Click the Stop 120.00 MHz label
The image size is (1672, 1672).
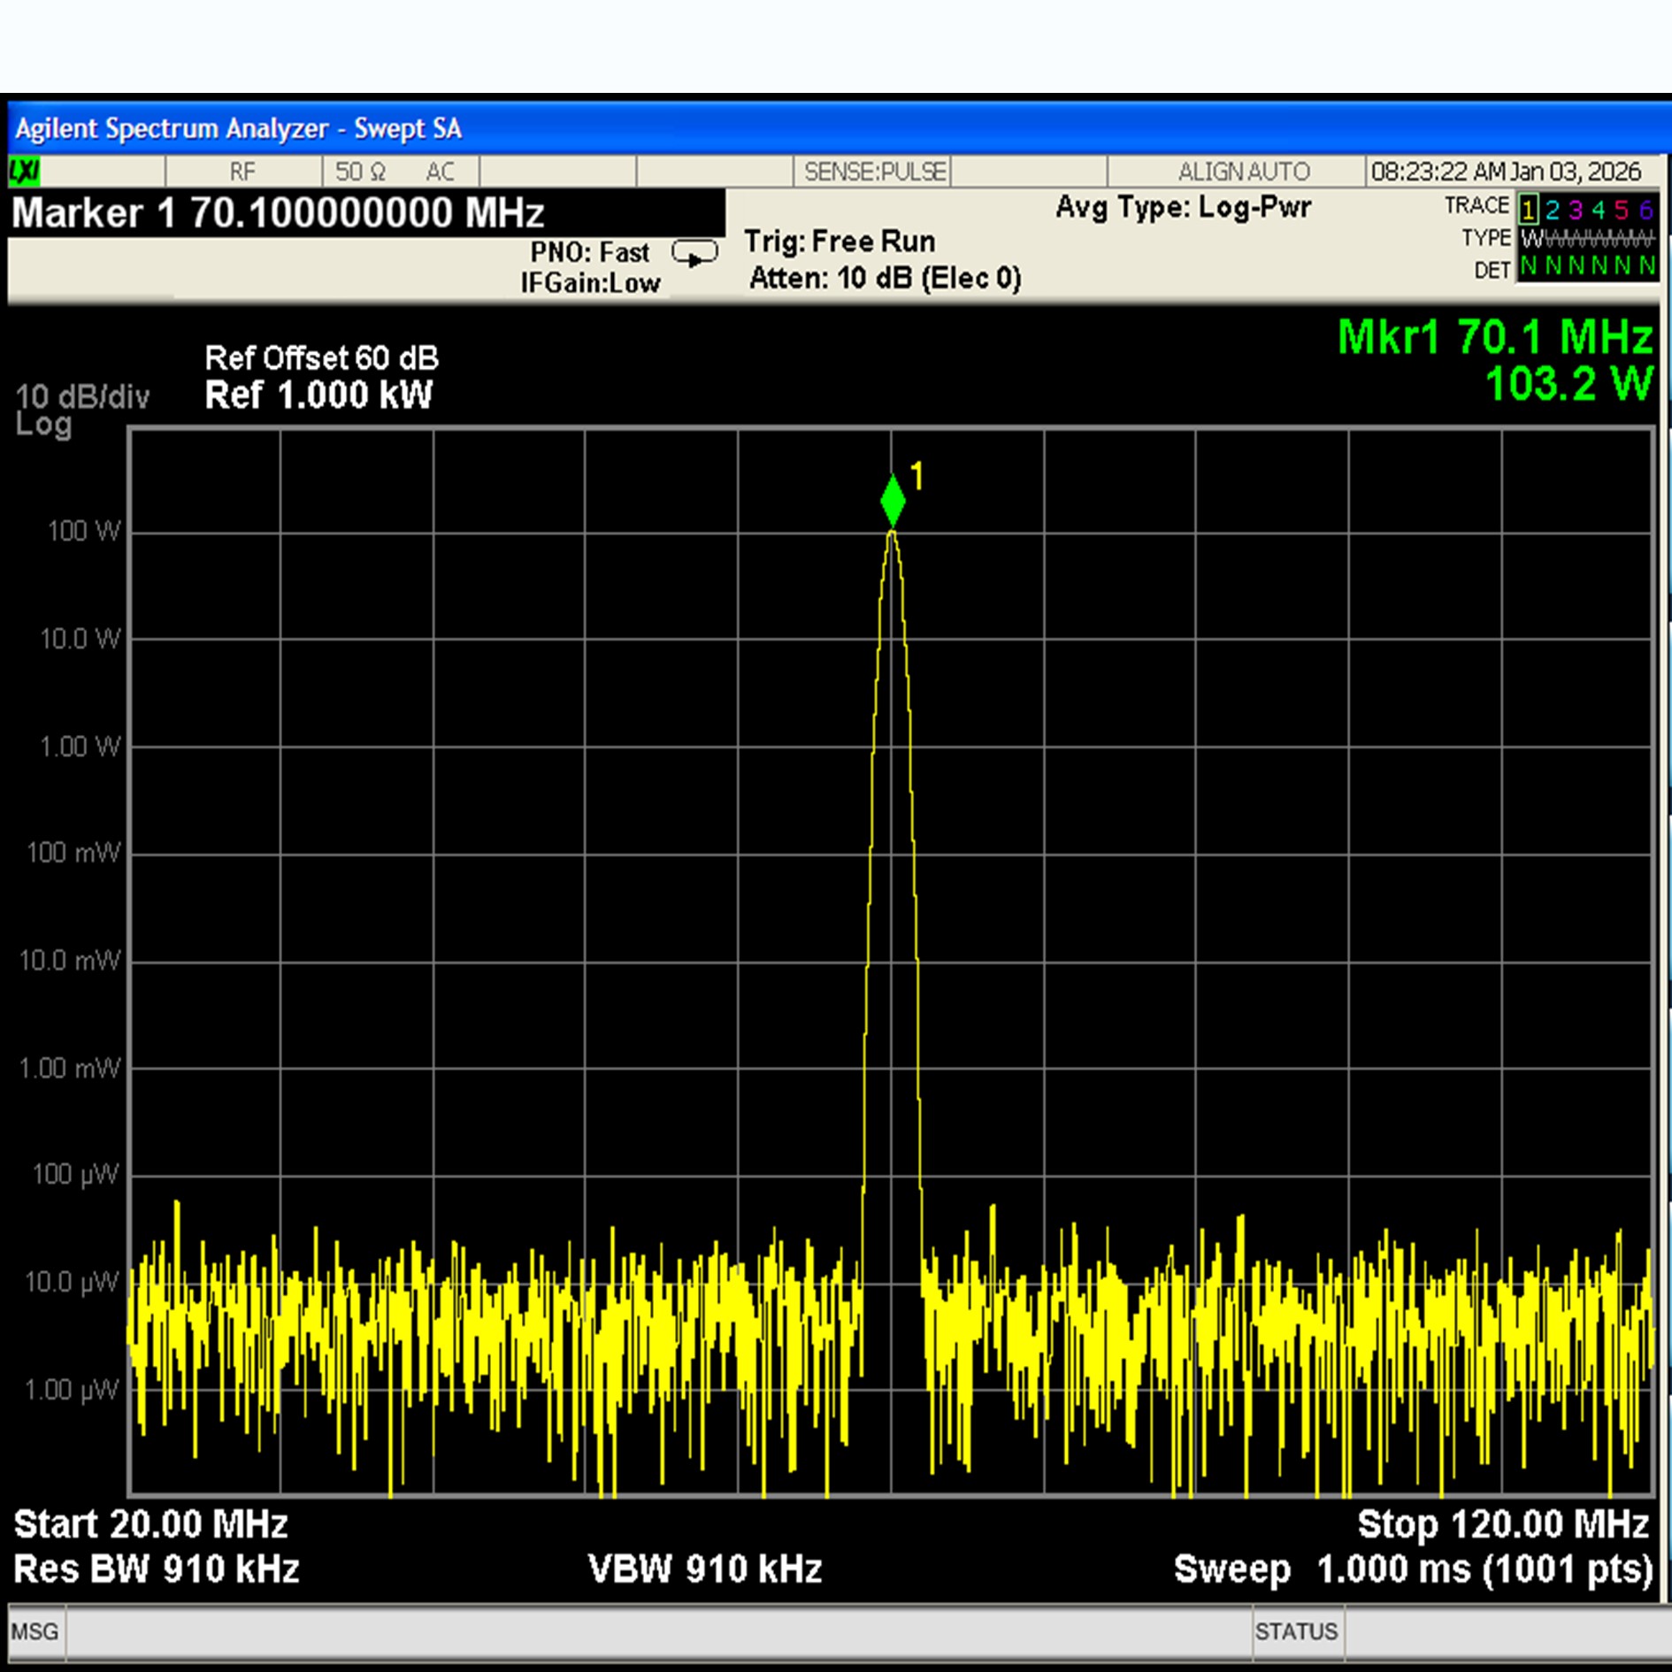click(1503, 1524)
